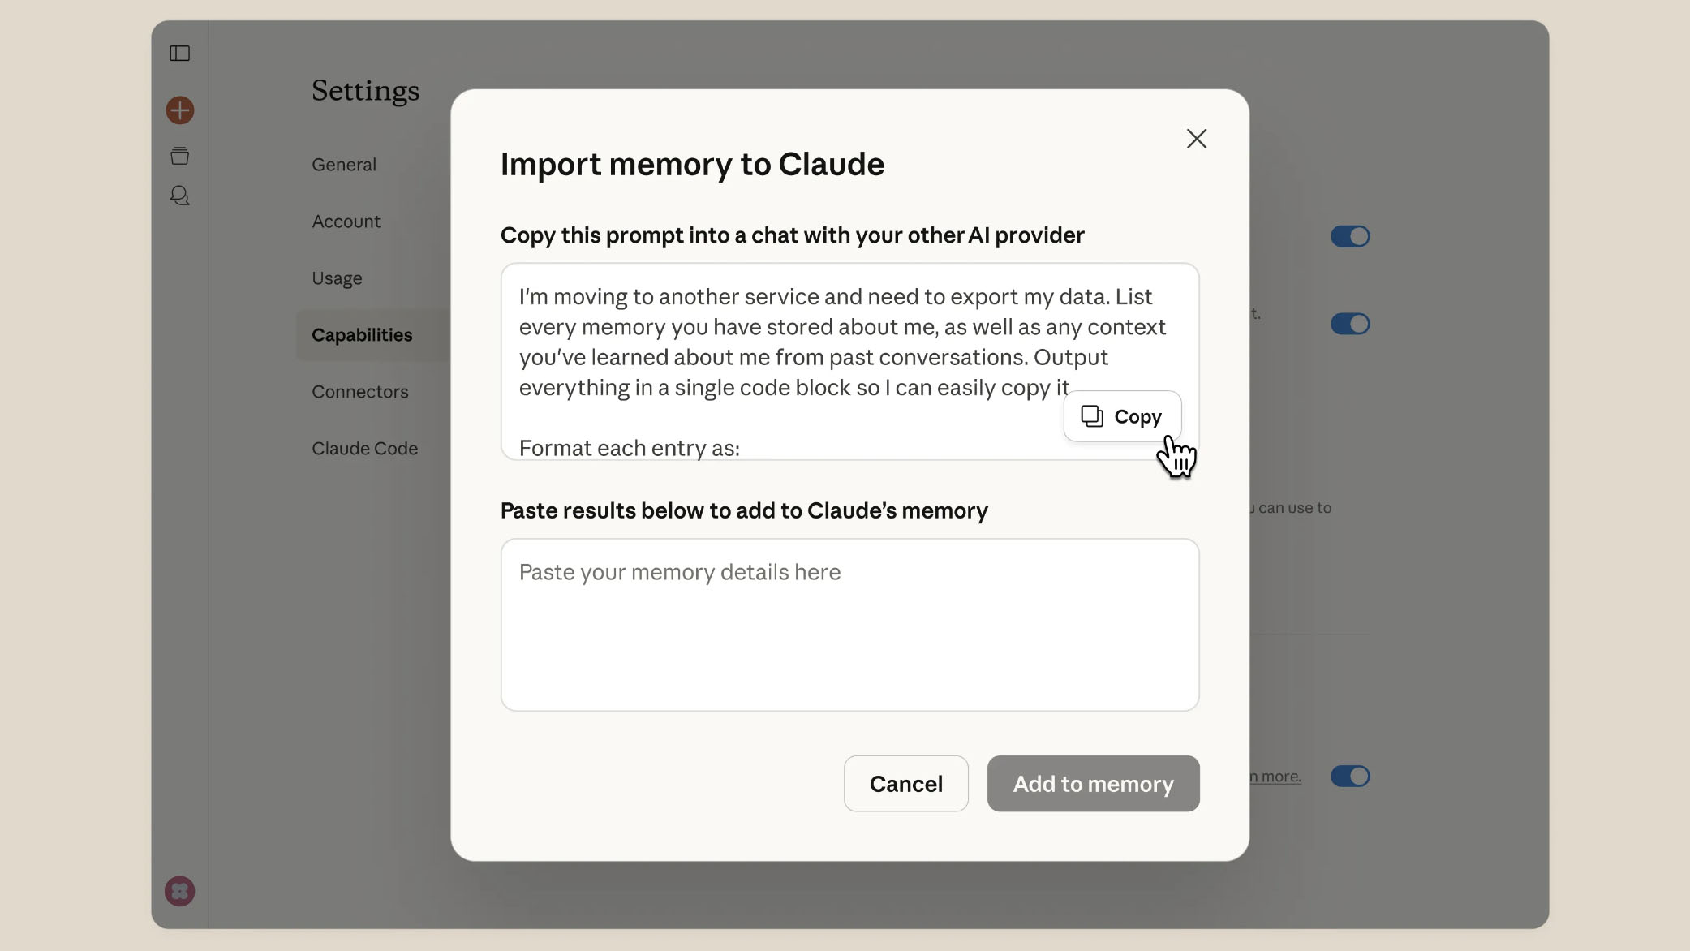Select the chat bubbles icon in sidebar
Viewport: 1690px width, 951px height.
179,196
